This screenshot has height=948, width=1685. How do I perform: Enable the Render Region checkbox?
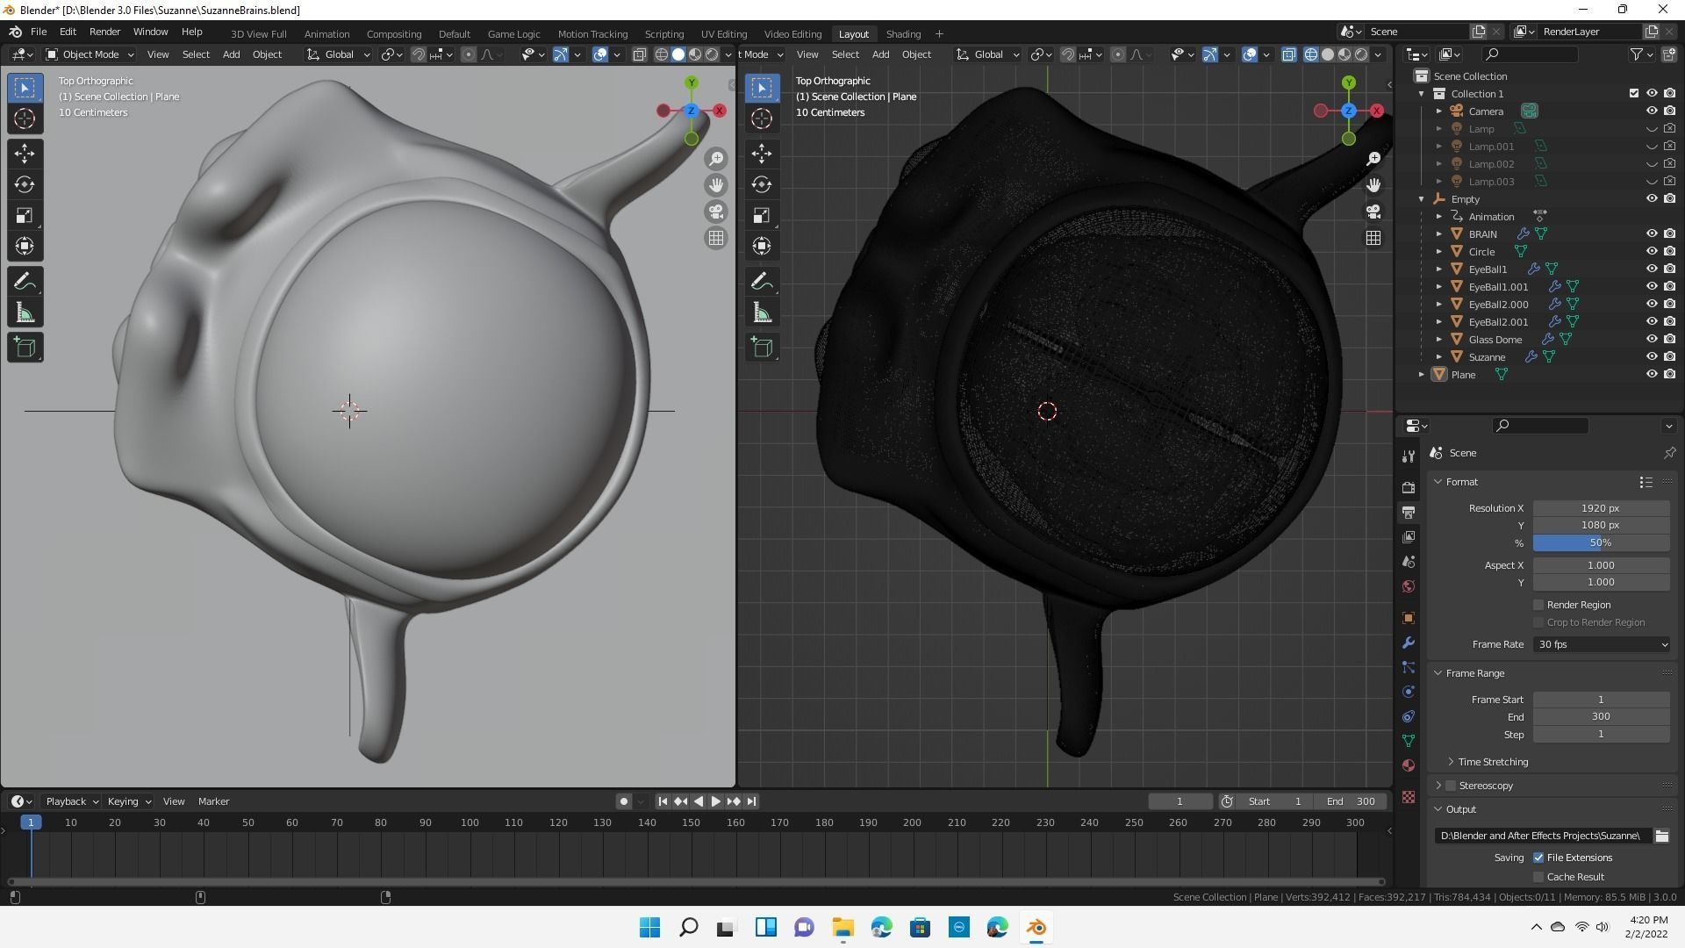coord(1538,605)
